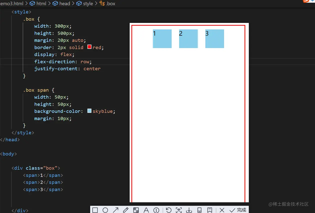Select the numbered step marker tool
Screen dimensions: 315x213
point(156,210)
